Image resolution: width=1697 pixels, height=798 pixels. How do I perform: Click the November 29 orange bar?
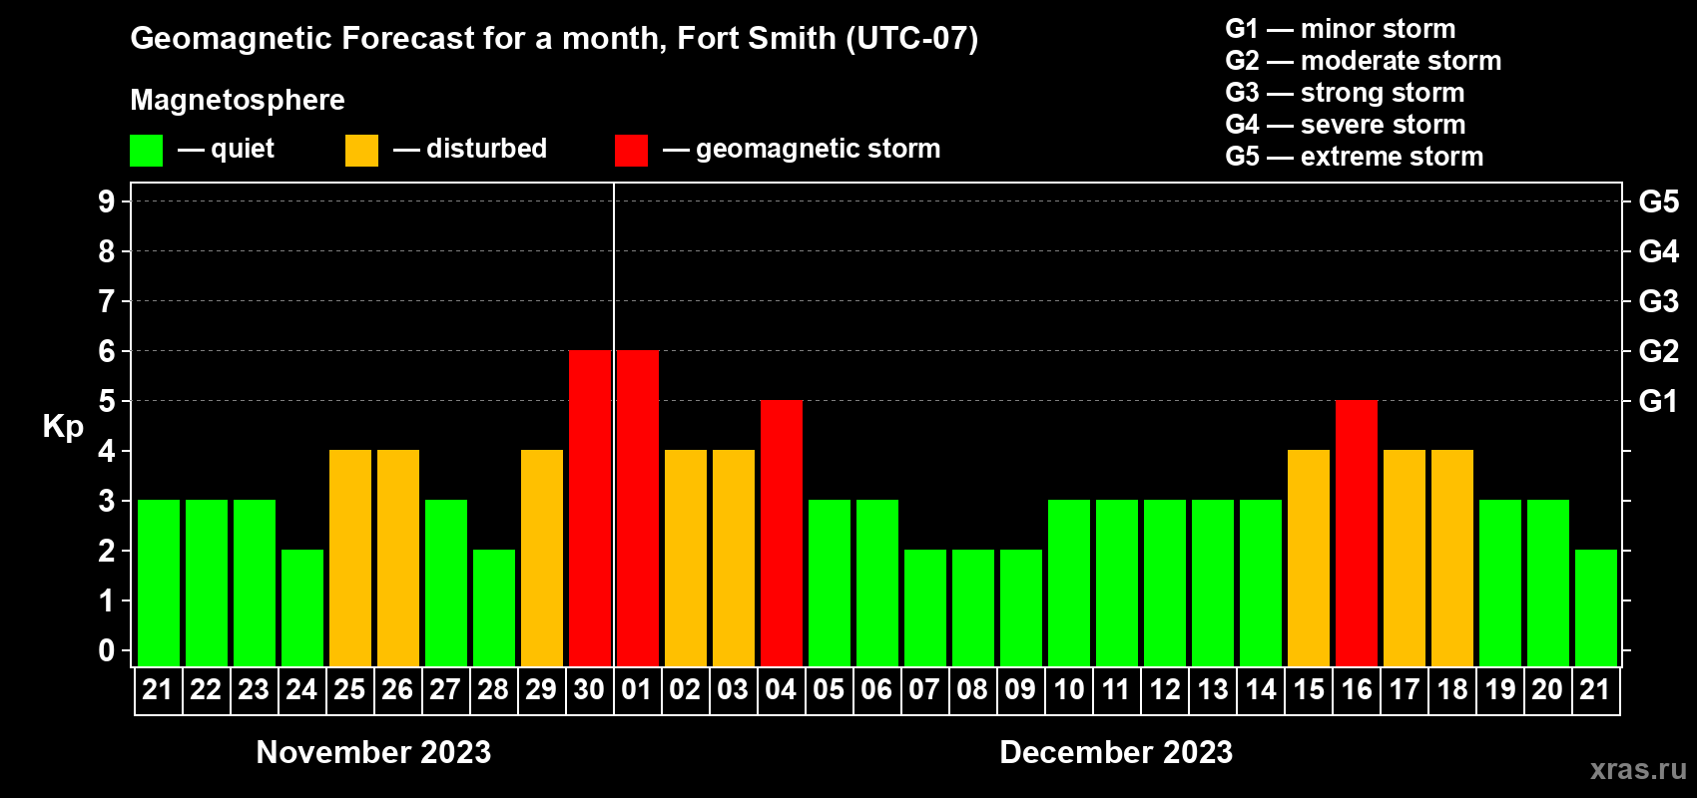[542, 559]
